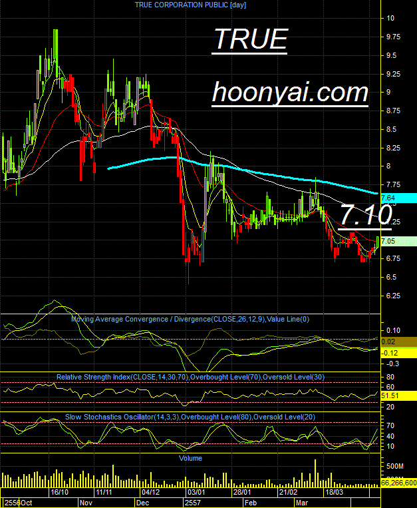Click the 10 price axis label
Image resolution: width=417 pixels, height=508 pixels.
(390, 19)
